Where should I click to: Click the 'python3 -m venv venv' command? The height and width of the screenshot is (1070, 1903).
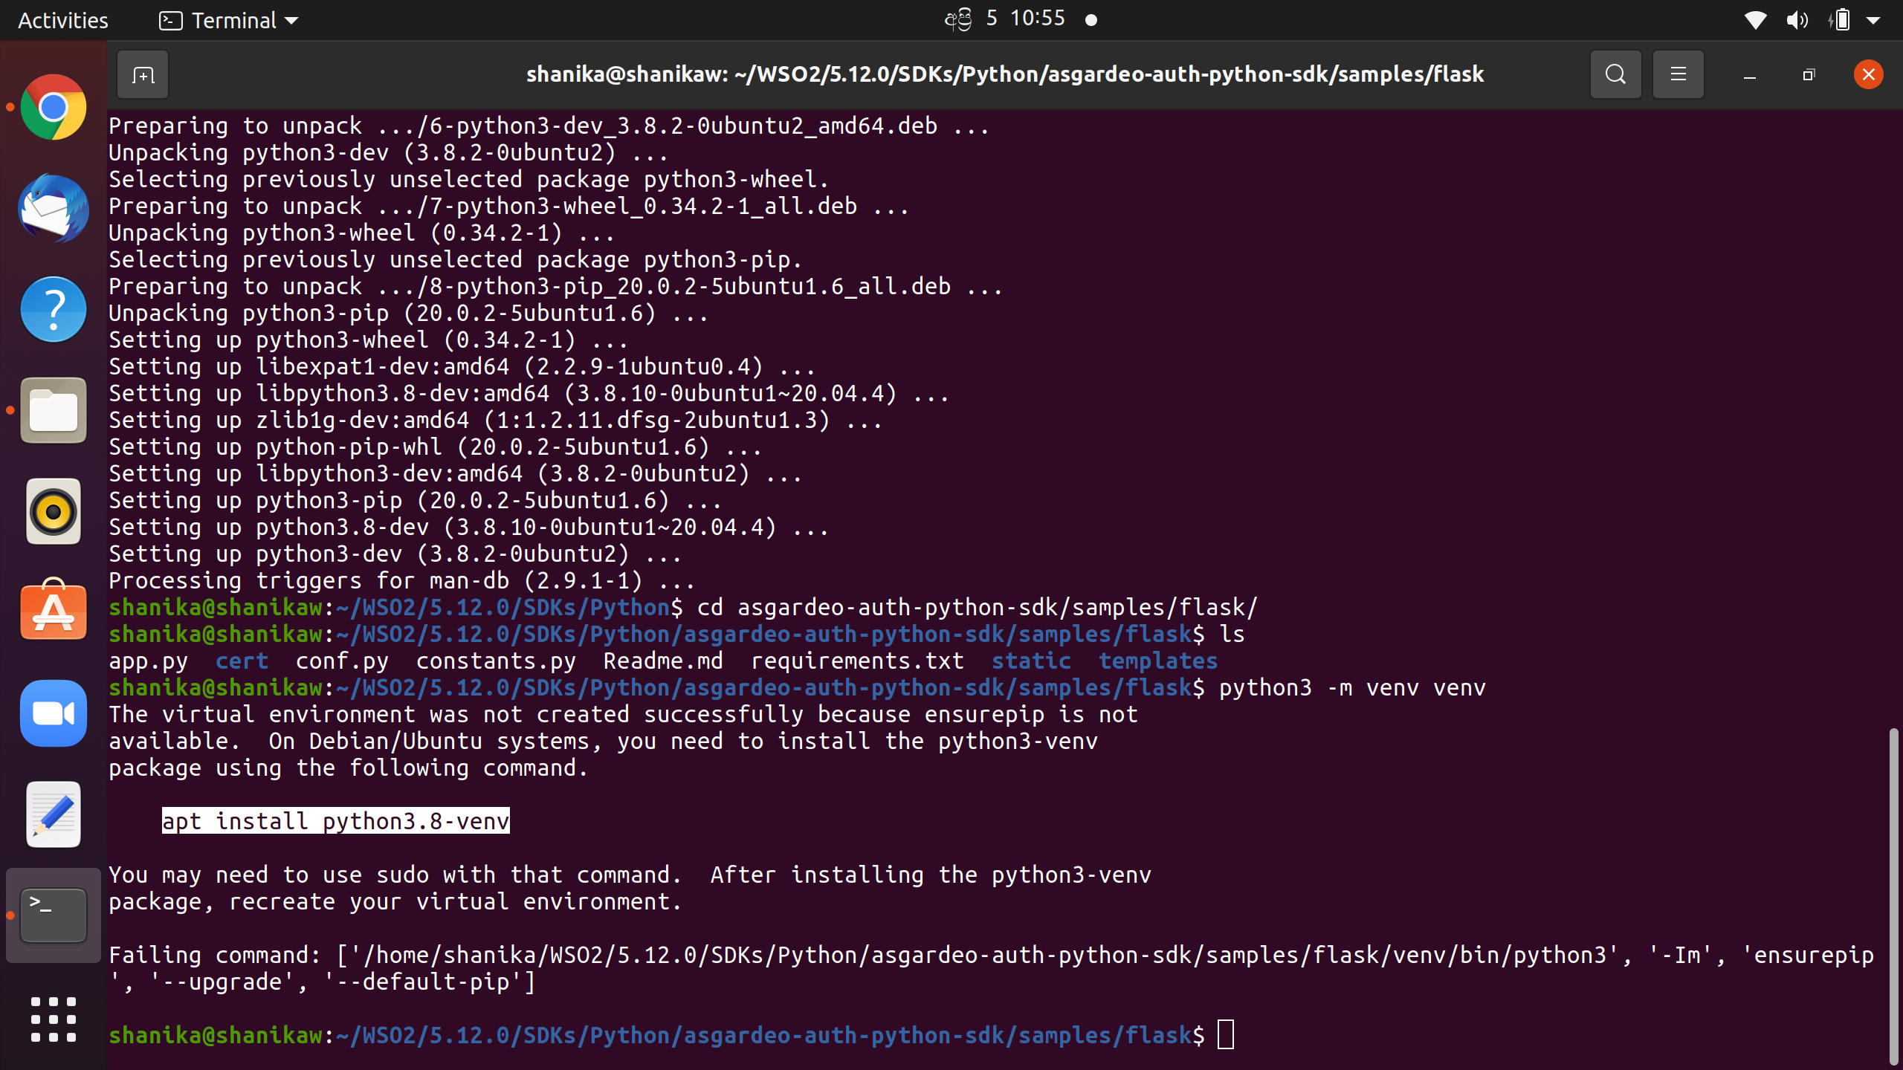pyautogui.click(x=1352, y=687)
